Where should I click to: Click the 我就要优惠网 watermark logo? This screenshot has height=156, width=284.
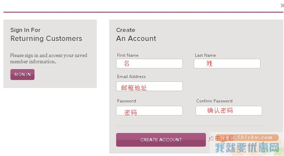(247, 148)
